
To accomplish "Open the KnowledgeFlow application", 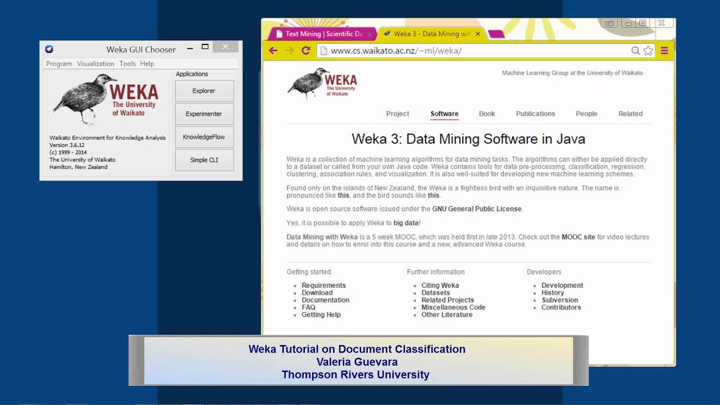I will click(204, 137).
